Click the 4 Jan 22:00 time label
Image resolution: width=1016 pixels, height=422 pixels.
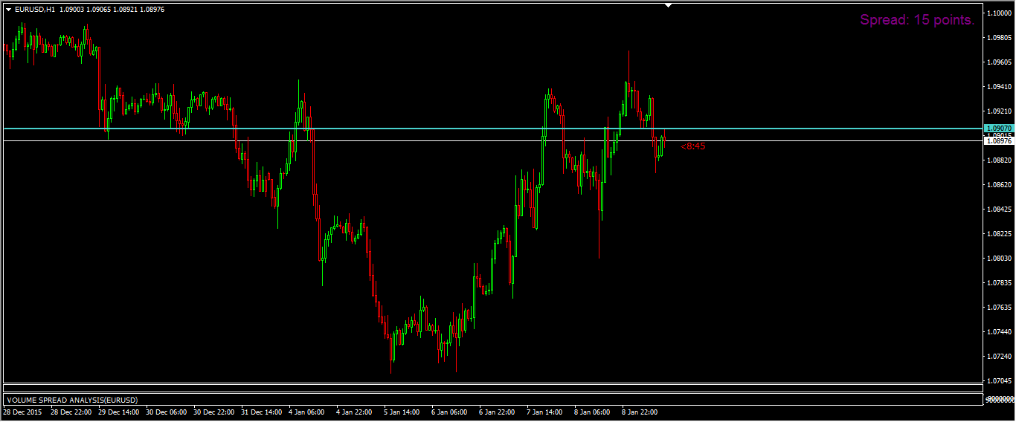click(x=354, y=412)
